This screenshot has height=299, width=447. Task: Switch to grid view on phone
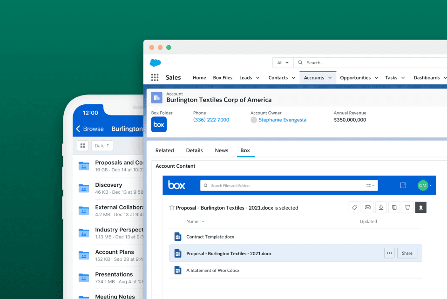pyautogui.click(x=83, y=146)
